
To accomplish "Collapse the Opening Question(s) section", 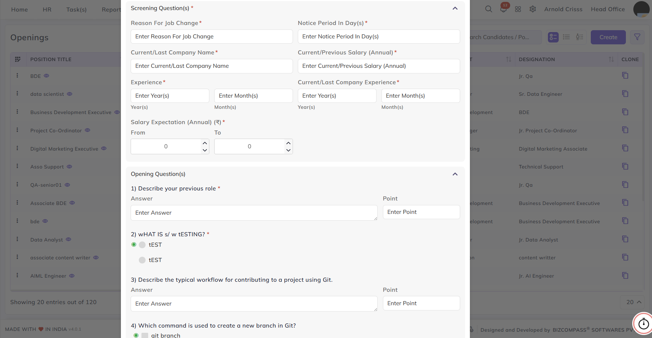I will coord(455,174).
